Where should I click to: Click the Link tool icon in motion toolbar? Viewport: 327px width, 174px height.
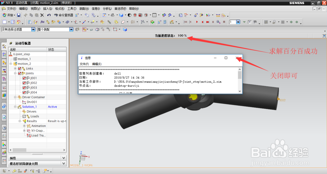click(x=48, y=22)
